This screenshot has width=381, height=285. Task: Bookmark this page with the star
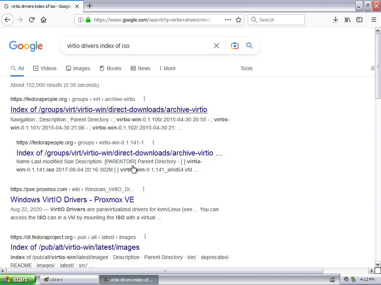point(238,20)
